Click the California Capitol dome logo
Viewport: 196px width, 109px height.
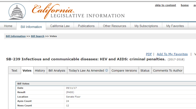pos(17,12)
